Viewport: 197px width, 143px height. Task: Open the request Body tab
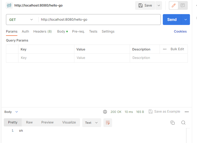pyautogui.click(x=62, y=31)
